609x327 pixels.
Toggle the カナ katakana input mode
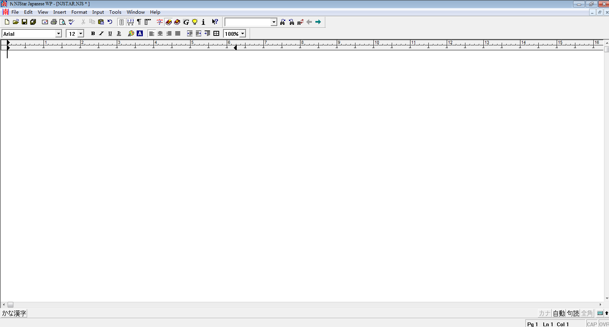pyautogui.click(x=544, y=313)
